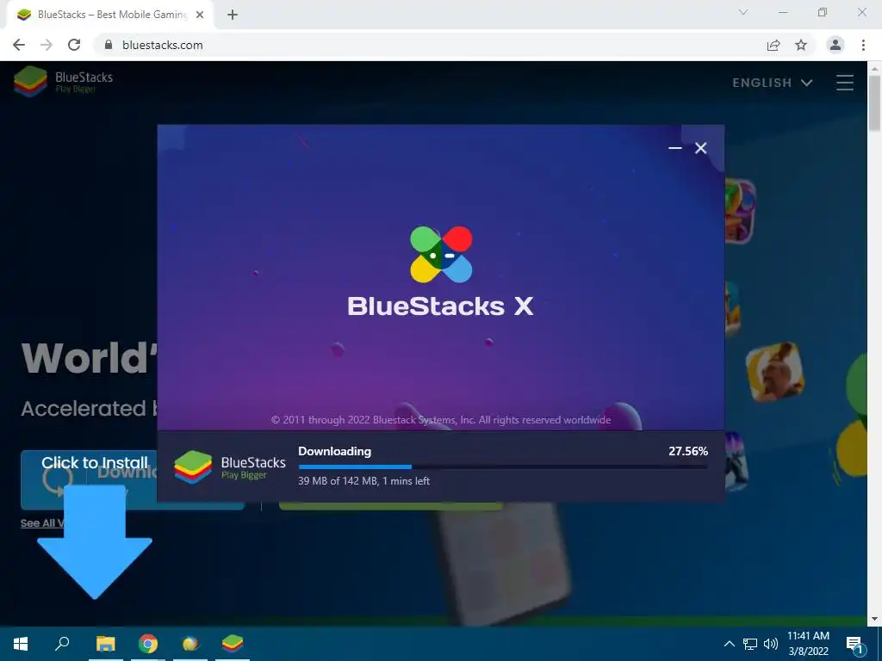Click the scrollbar down arrow
Viewport: 882px width, 661px height.
click(x=875, y=619)
